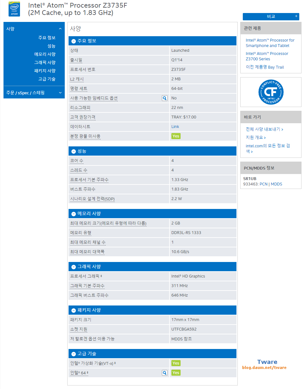305x389 pixels.
Task: Open the PCN link for 933463
Action: [x=263, y=184]
